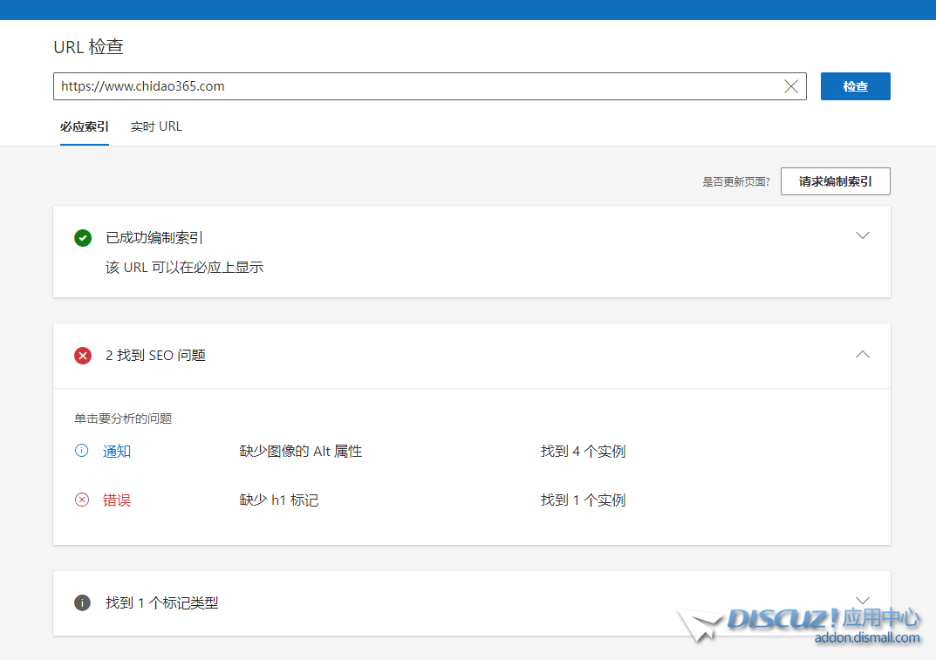
Task: Click the 请求编制索引 button
Action: click(x=835, y=181)
